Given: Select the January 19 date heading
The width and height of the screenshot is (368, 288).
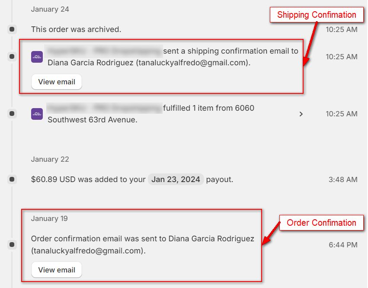Looking at the screenshot, I should tap(49, 218).
